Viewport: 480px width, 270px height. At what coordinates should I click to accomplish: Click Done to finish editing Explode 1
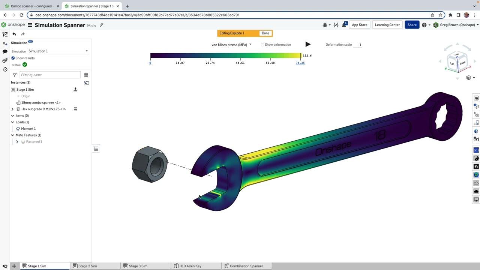pyautogui.click(x=265, y=33)
